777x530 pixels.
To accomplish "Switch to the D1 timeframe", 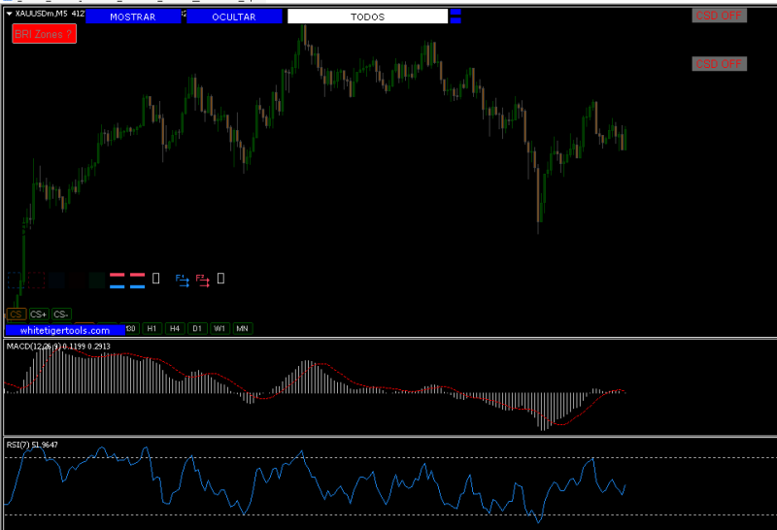I will pyautogui.click(x=197, y=328).
